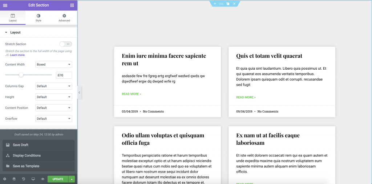Click the green Update button
Screen dimensions: 372x184
tap(58, 179)
